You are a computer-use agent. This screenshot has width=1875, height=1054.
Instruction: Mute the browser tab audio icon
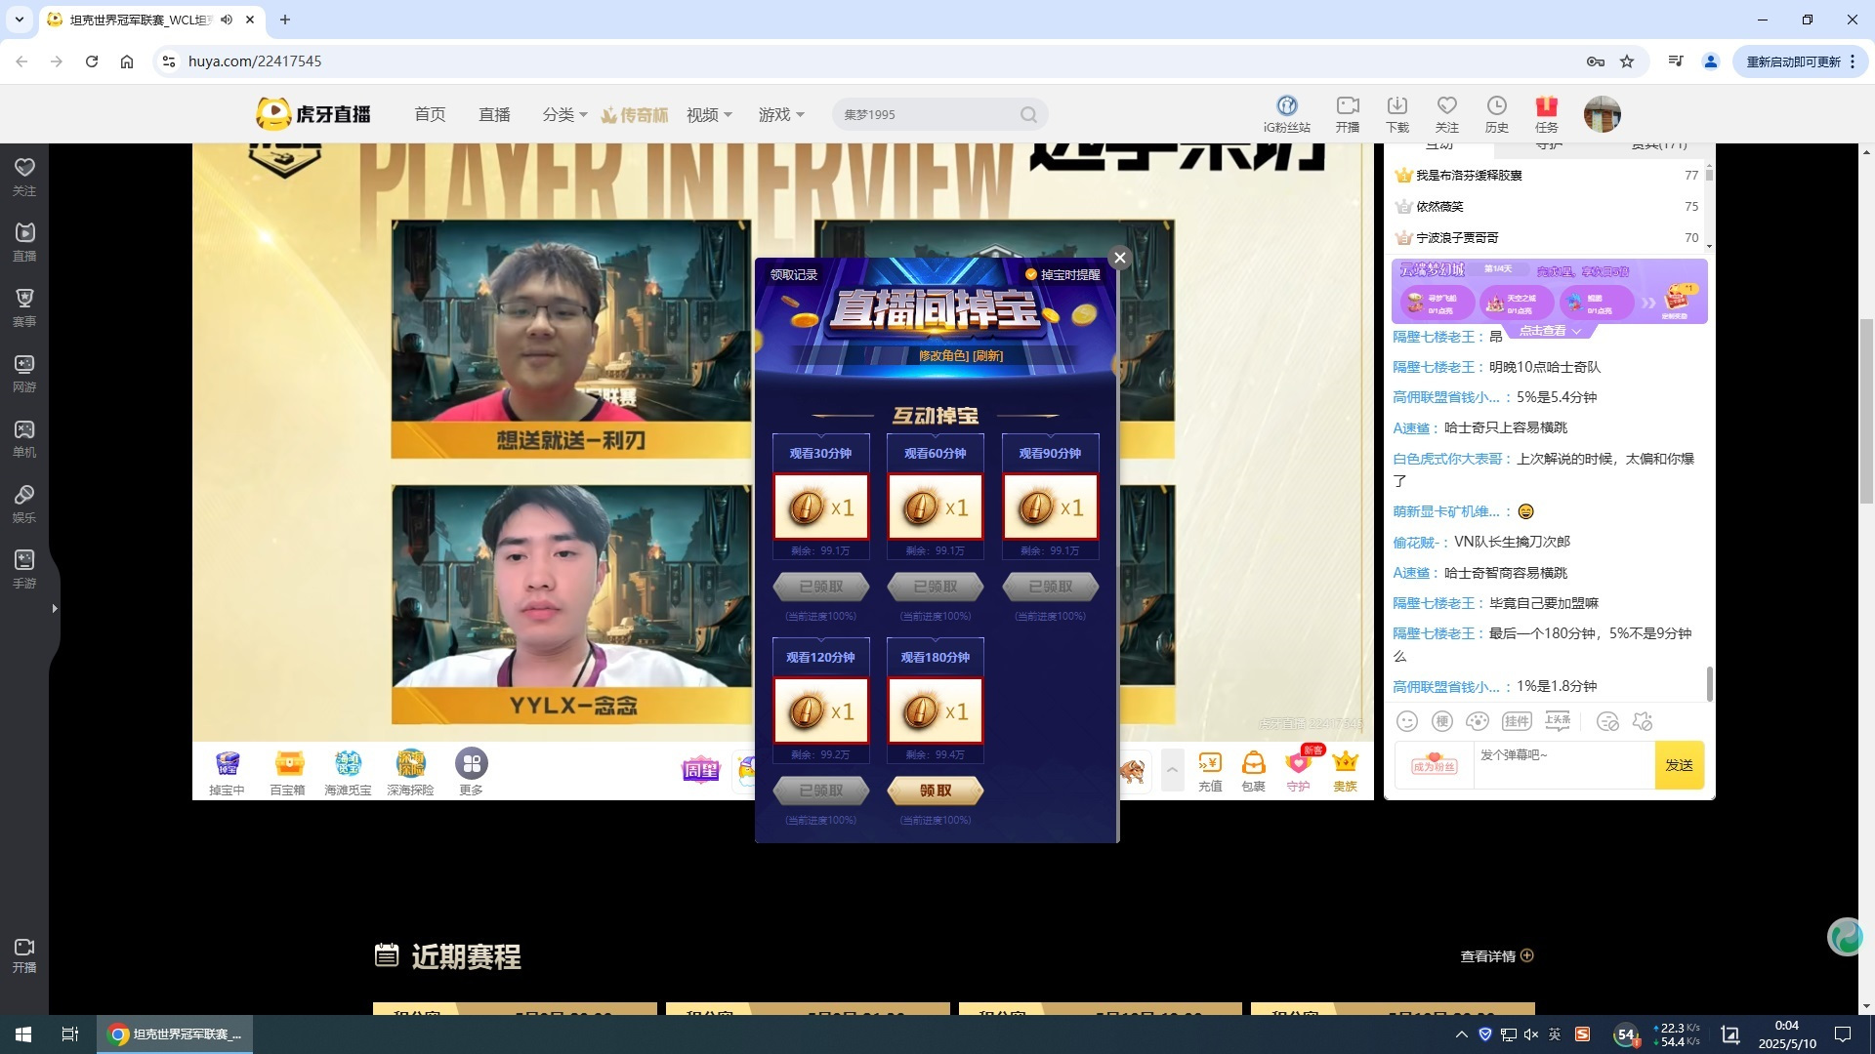[227, 20]
